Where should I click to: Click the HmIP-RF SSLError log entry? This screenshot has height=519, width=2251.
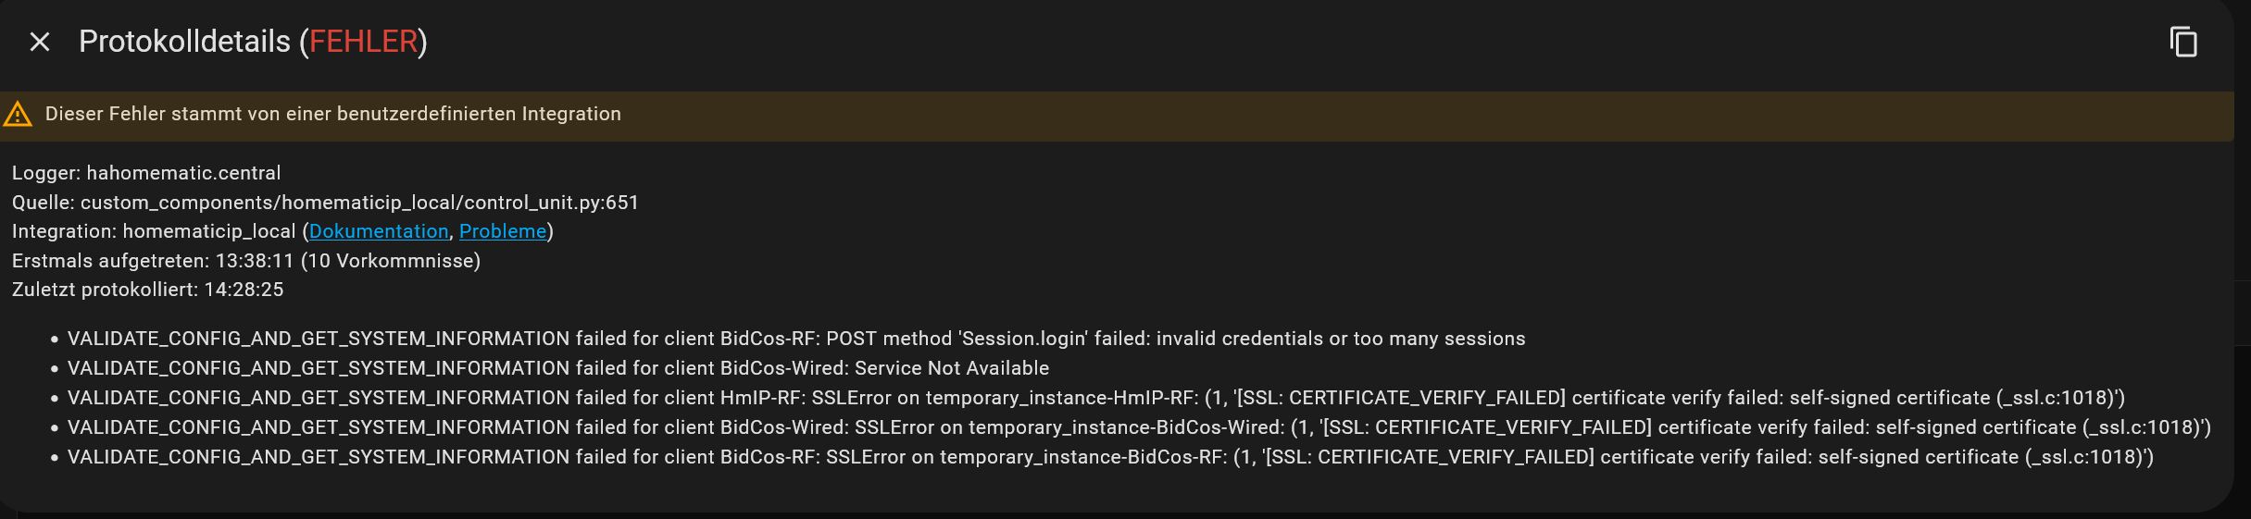(1096, 398)
